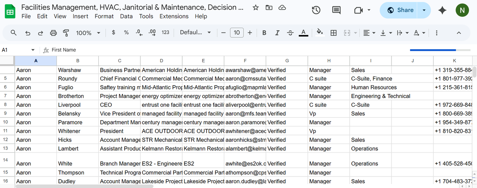Click the vertical scrollbar thumb
The width and height of the screenshot is (477, 188).
[474, 72]
